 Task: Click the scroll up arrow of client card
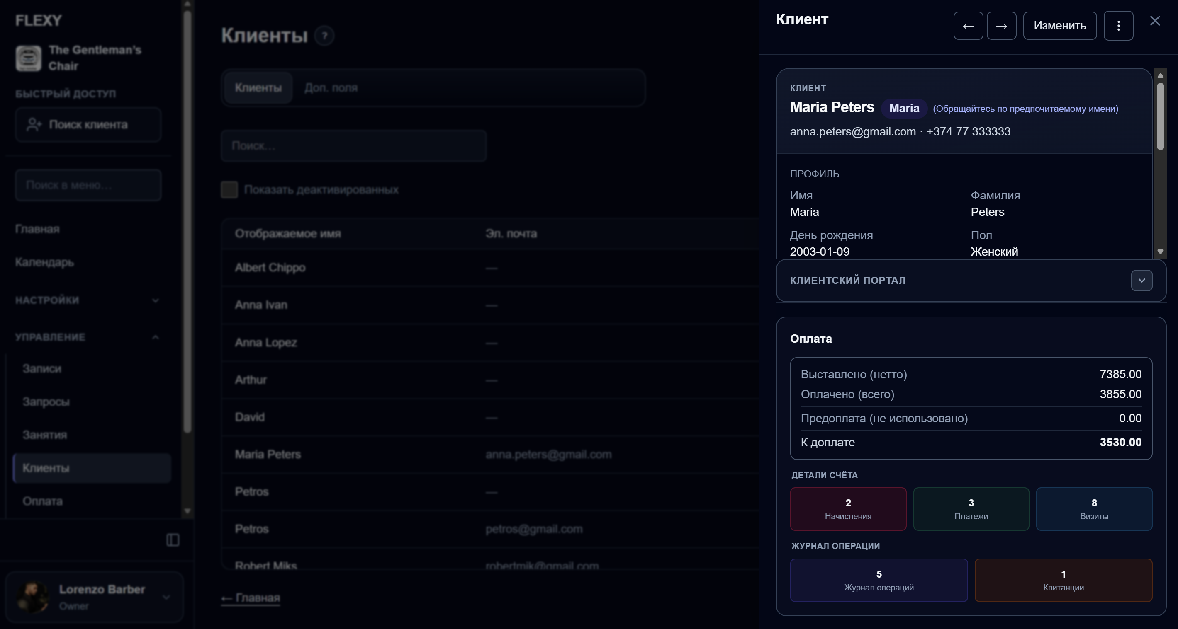[x=1160, y=76]
